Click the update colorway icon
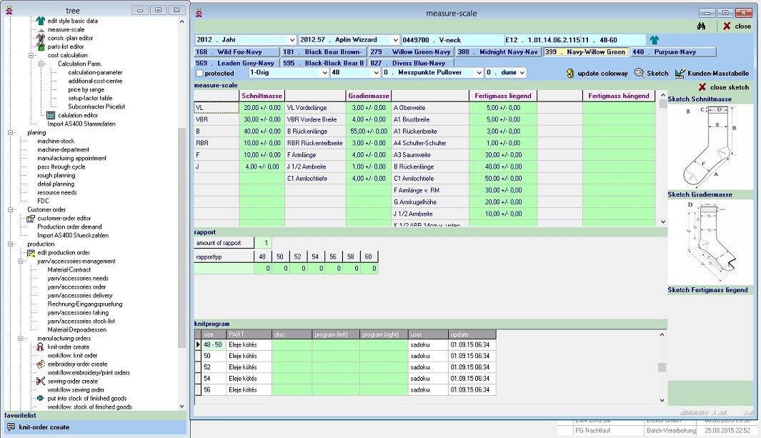The height and width of the screenshot is (438, 761). [569, 73]
